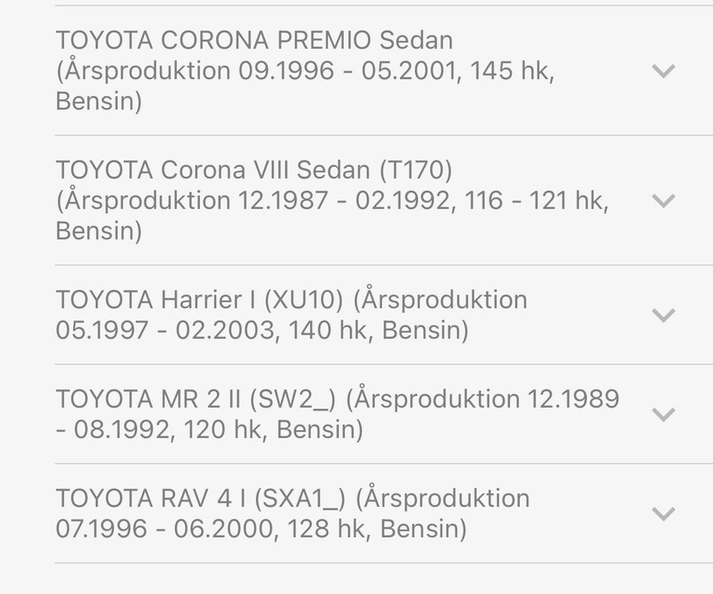Click the 145 hk power text

click(512, 70)
